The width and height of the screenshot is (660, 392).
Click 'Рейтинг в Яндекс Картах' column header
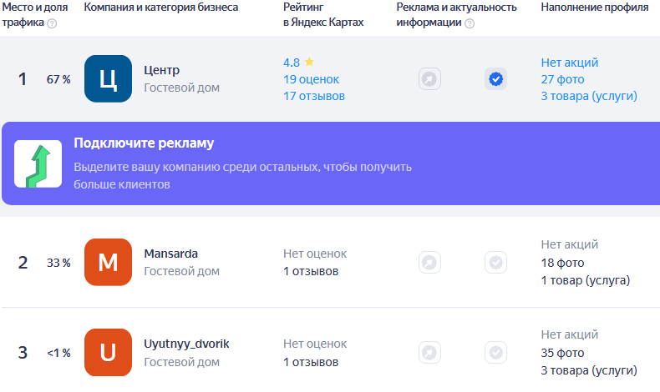(x=323, y=15)
